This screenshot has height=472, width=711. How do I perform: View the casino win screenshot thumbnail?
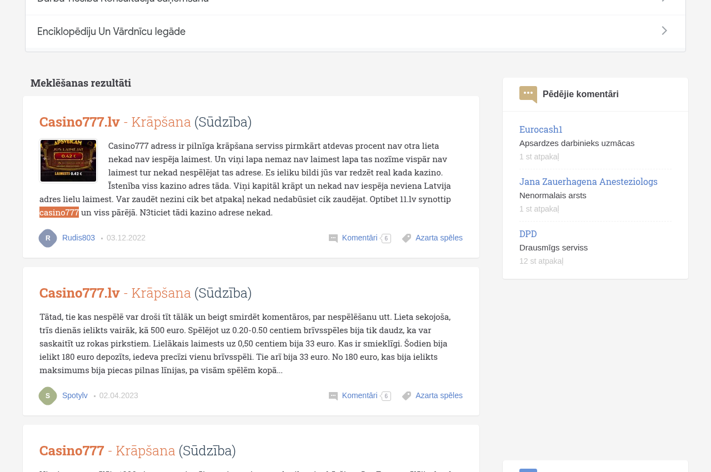(x=68, y=160)
